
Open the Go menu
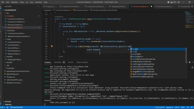pos(27,2)
